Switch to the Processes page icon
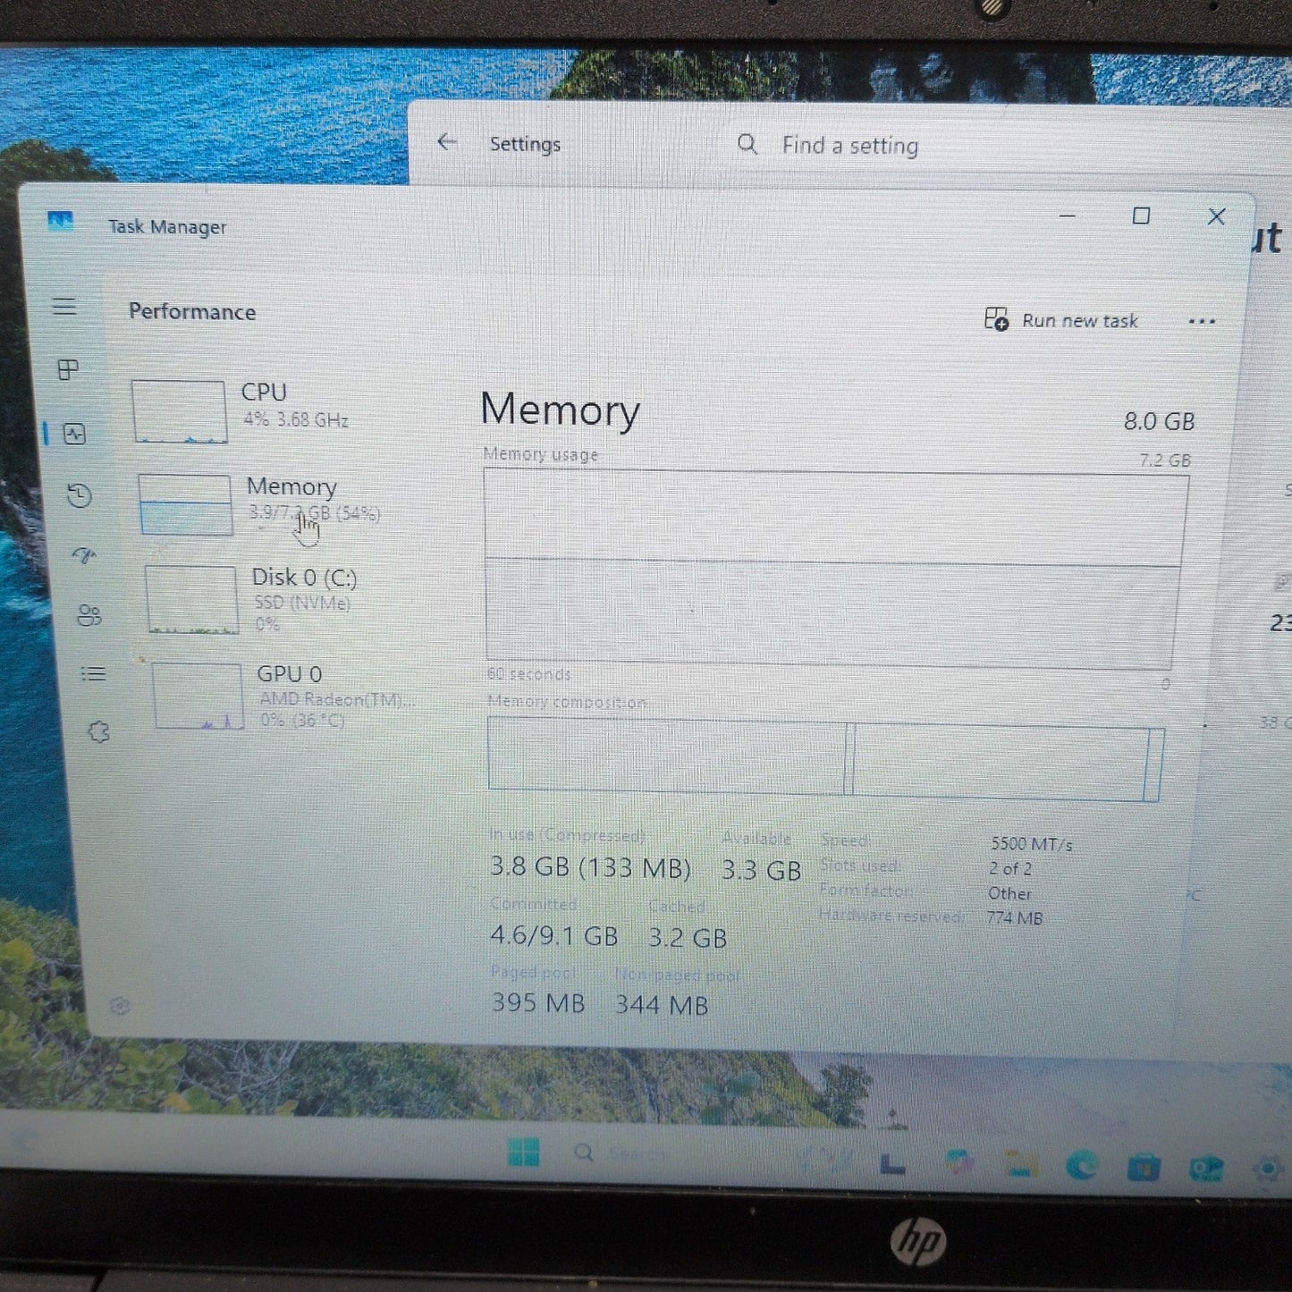 (x=68, y=369)
